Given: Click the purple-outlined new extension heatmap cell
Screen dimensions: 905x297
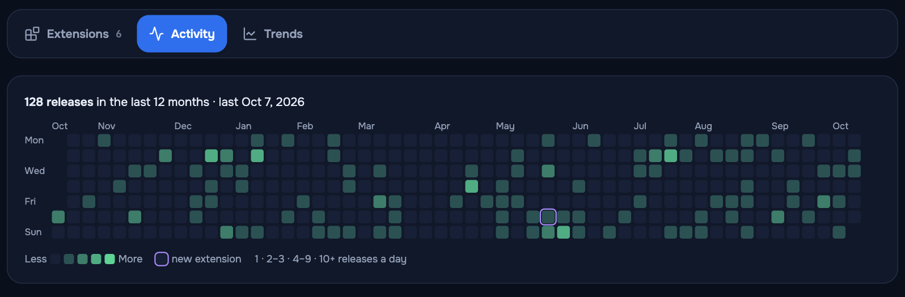Looking at the screenshot, I should (x=548, y=217).
